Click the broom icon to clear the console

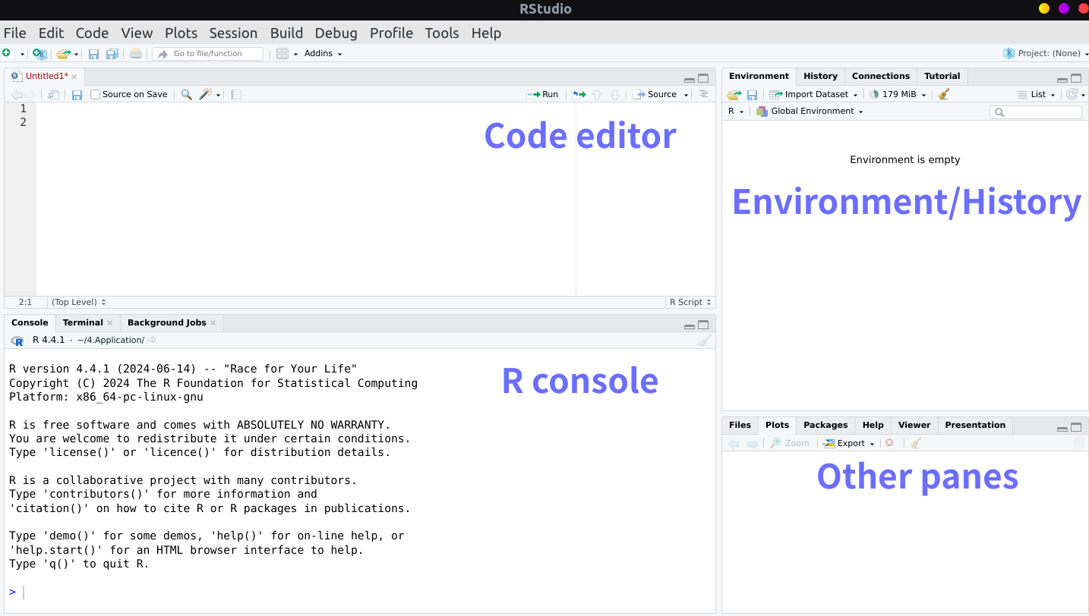(705, 340)
